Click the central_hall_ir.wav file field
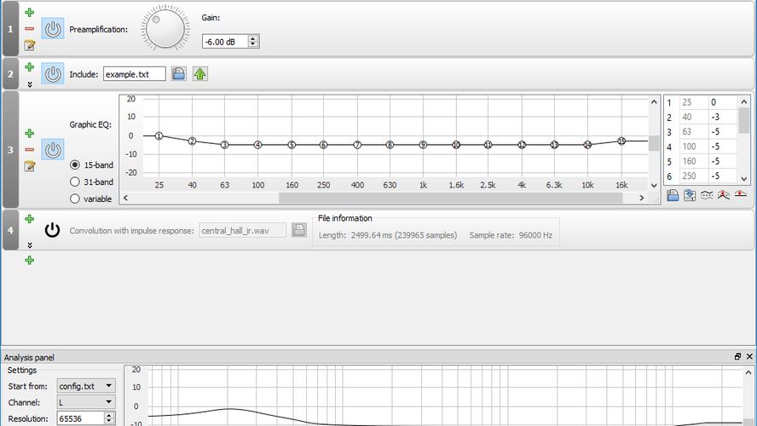Screen dimensions: 757x426 coord(242,231)
